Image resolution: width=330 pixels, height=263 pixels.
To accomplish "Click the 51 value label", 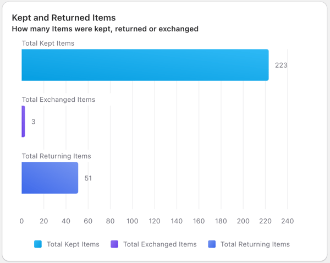I will click(88, 178).
